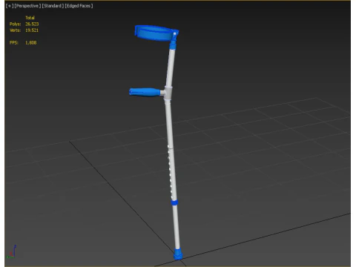Click the gray handle joint connector
Image resolution: width=356 pixels, height=267 pixels.
(x=168, y=93)
